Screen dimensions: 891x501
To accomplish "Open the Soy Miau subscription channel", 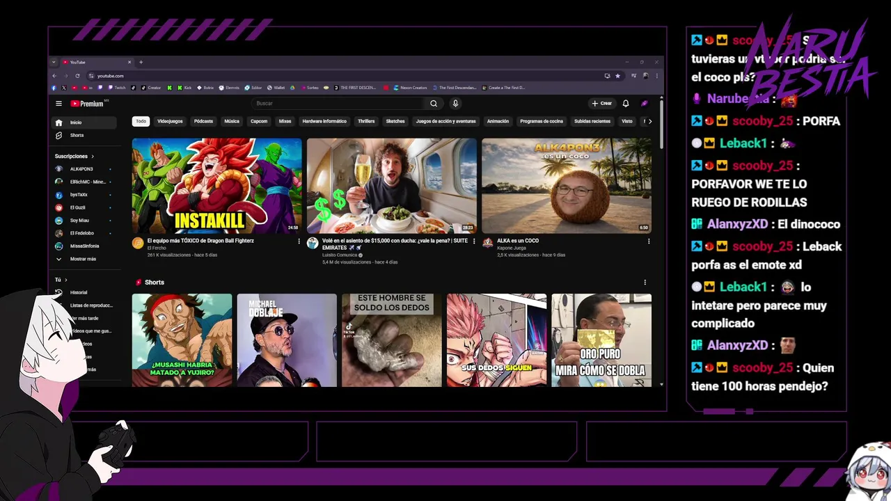I will [84, 221].
